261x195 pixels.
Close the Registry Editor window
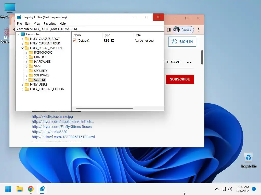[x=158, y=17]
